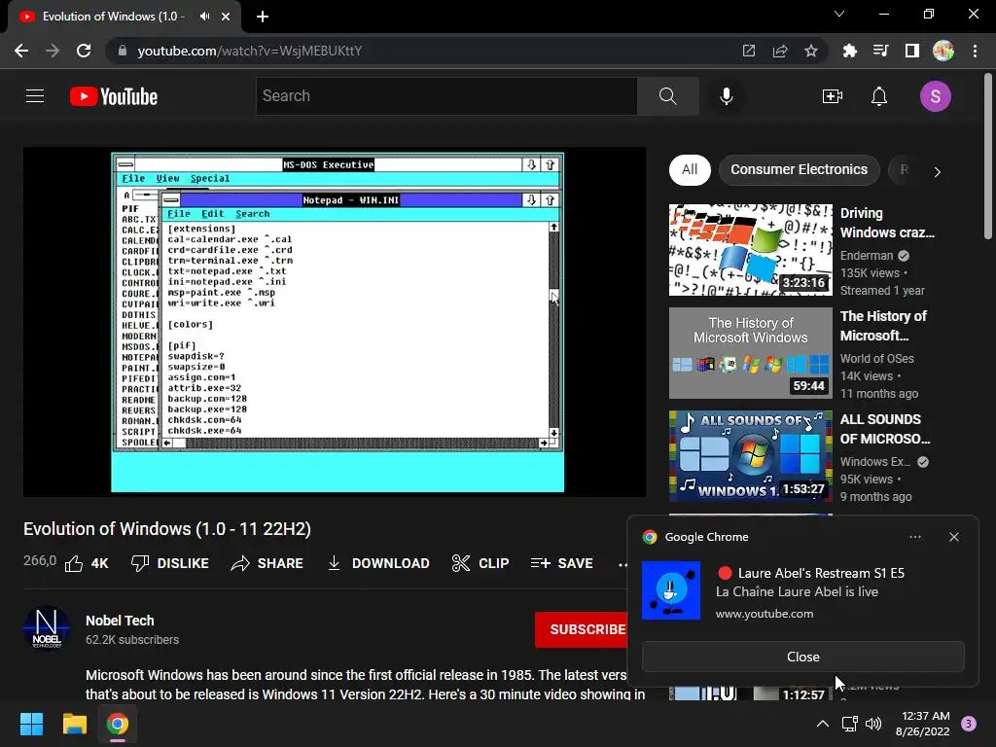Bookmark this tab with the star icon
The height and width of the screenshot is (747, 996).
click(x=811, y=51)
